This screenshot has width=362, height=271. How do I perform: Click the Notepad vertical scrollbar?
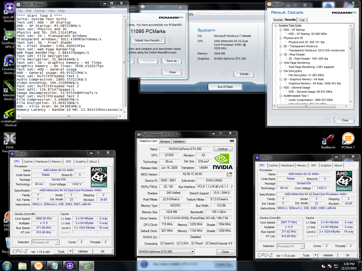coord(124,64)
